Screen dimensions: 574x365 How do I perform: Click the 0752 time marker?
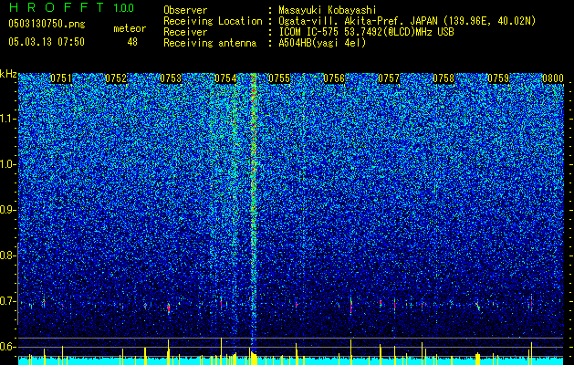pos(116,78)
